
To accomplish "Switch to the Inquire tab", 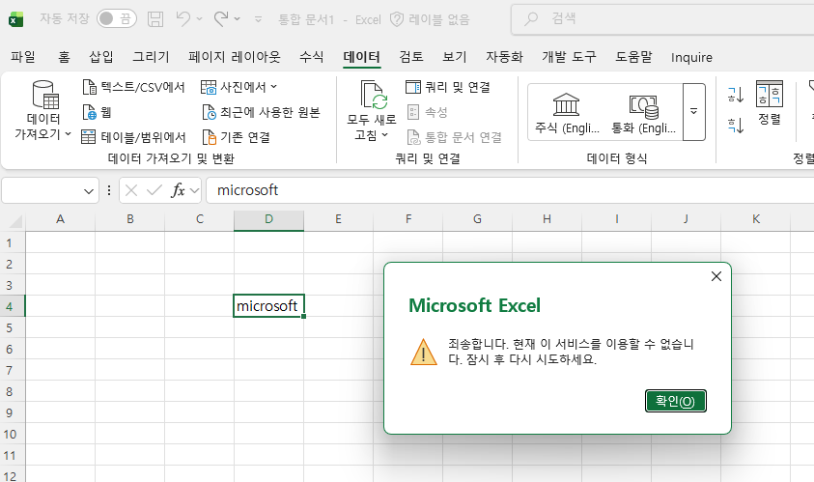I will click(x=691, y=57).
